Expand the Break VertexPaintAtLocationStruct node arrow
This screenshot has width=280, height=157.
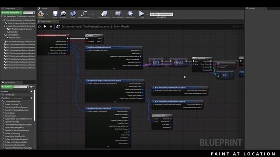pos(108,147)
